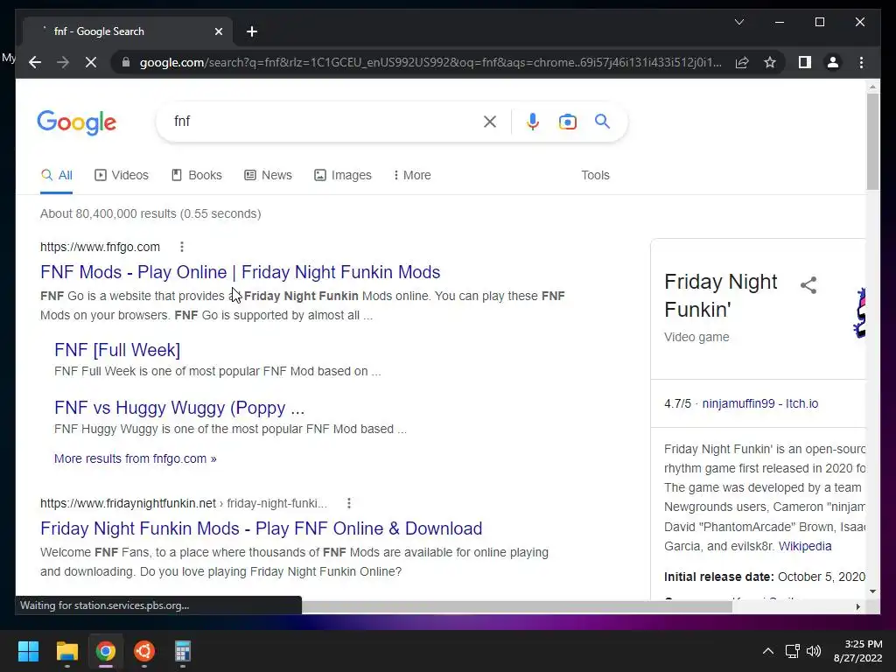Share the Friday Night Funkin' knowledge panel
This screenshot has width=896, height=672.
(x=808, y=284)
